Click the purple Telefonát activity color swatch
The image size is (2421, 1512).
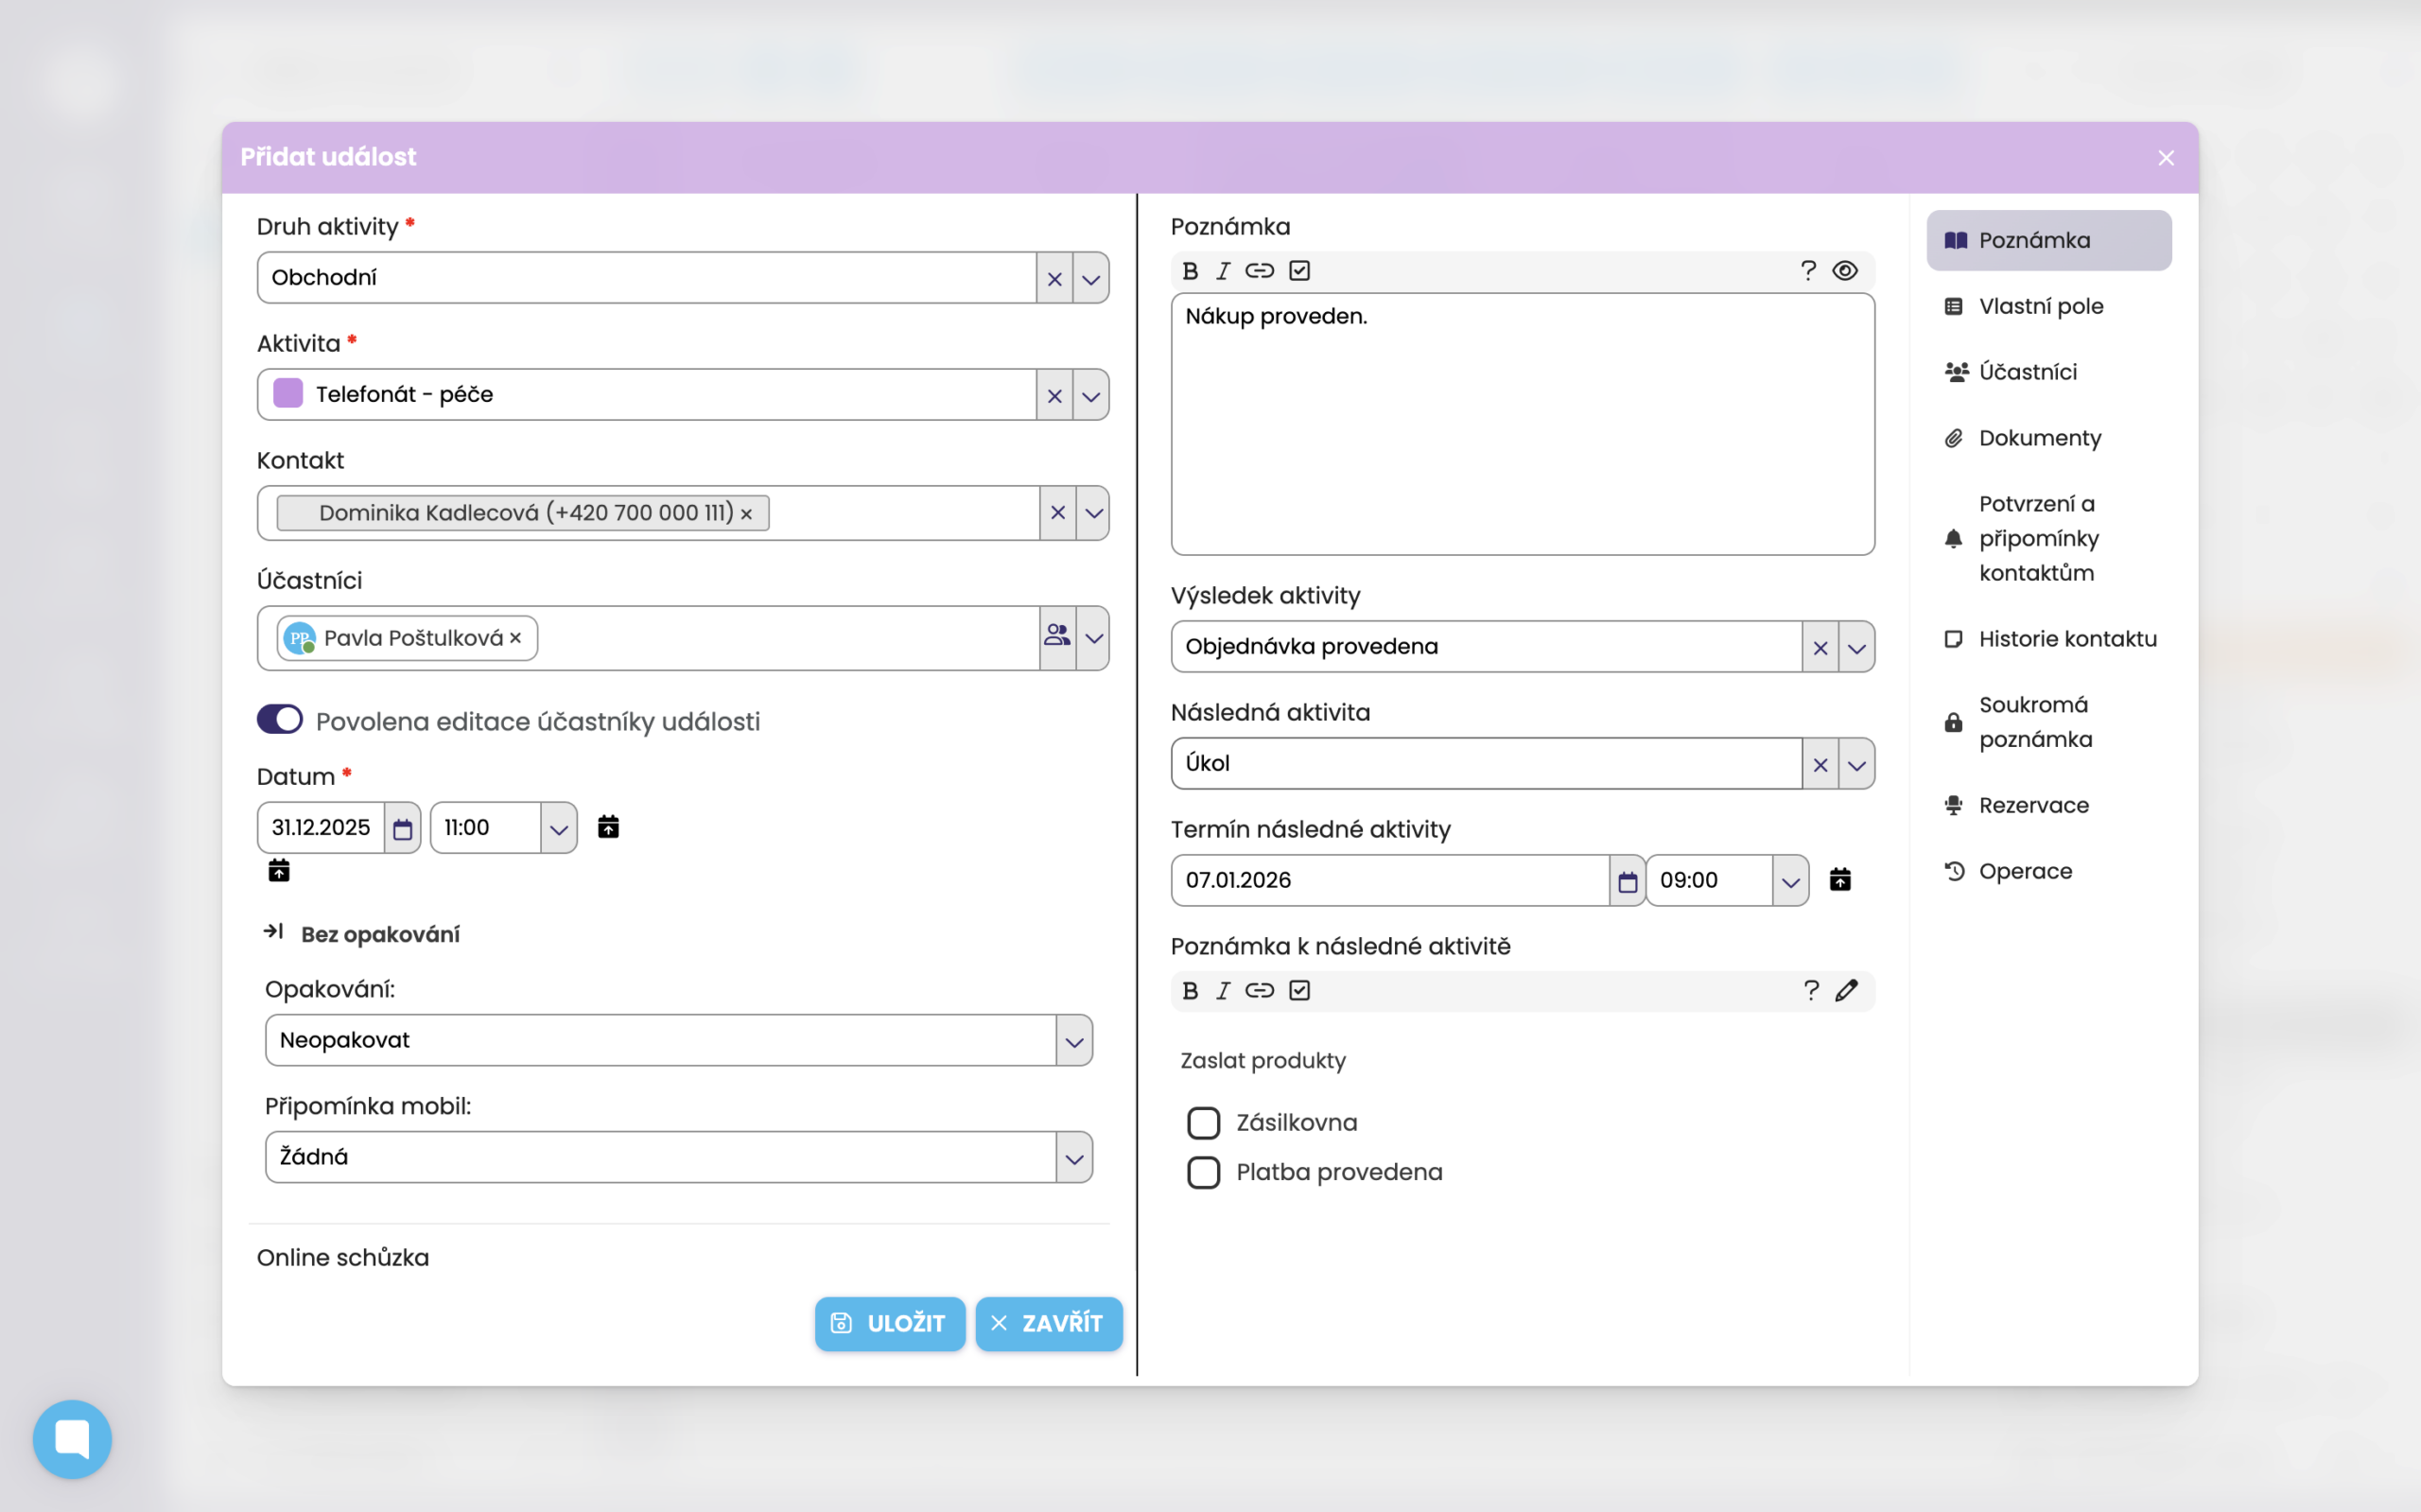288,394
